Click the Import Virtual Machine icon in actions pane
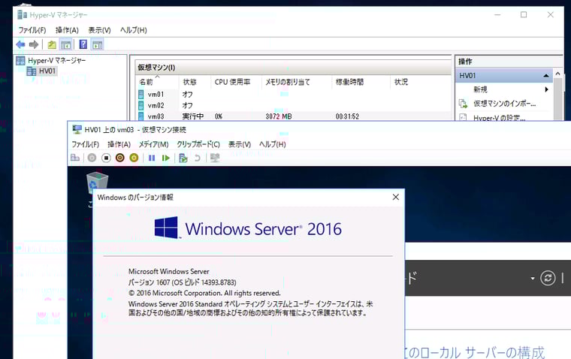 [x=464, y=104]
